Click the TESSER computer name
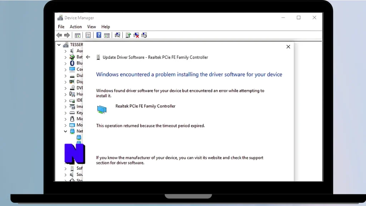The width and height of the screenshot is (366, 206). tap(76, 44)
